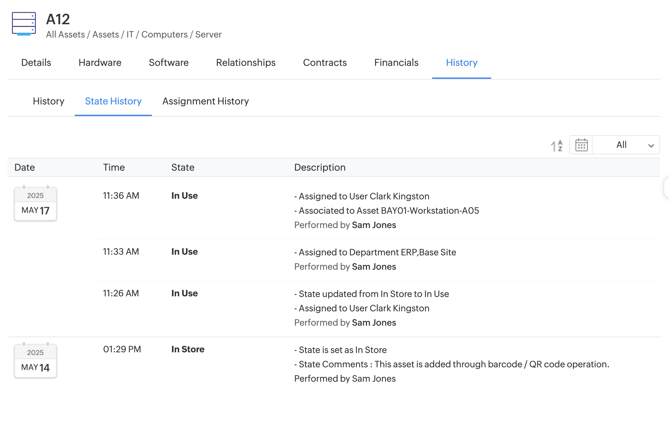Toggle the sort order icon
Viewport: 669px width, 424px height.
tap(556, 145)
